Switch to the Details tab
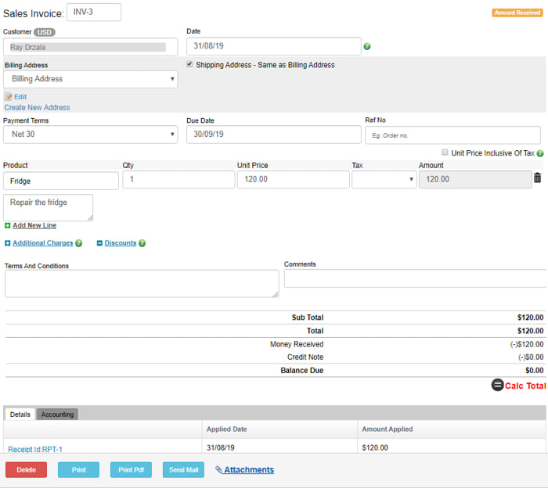The image size is (548, 488). coord(20,414)
